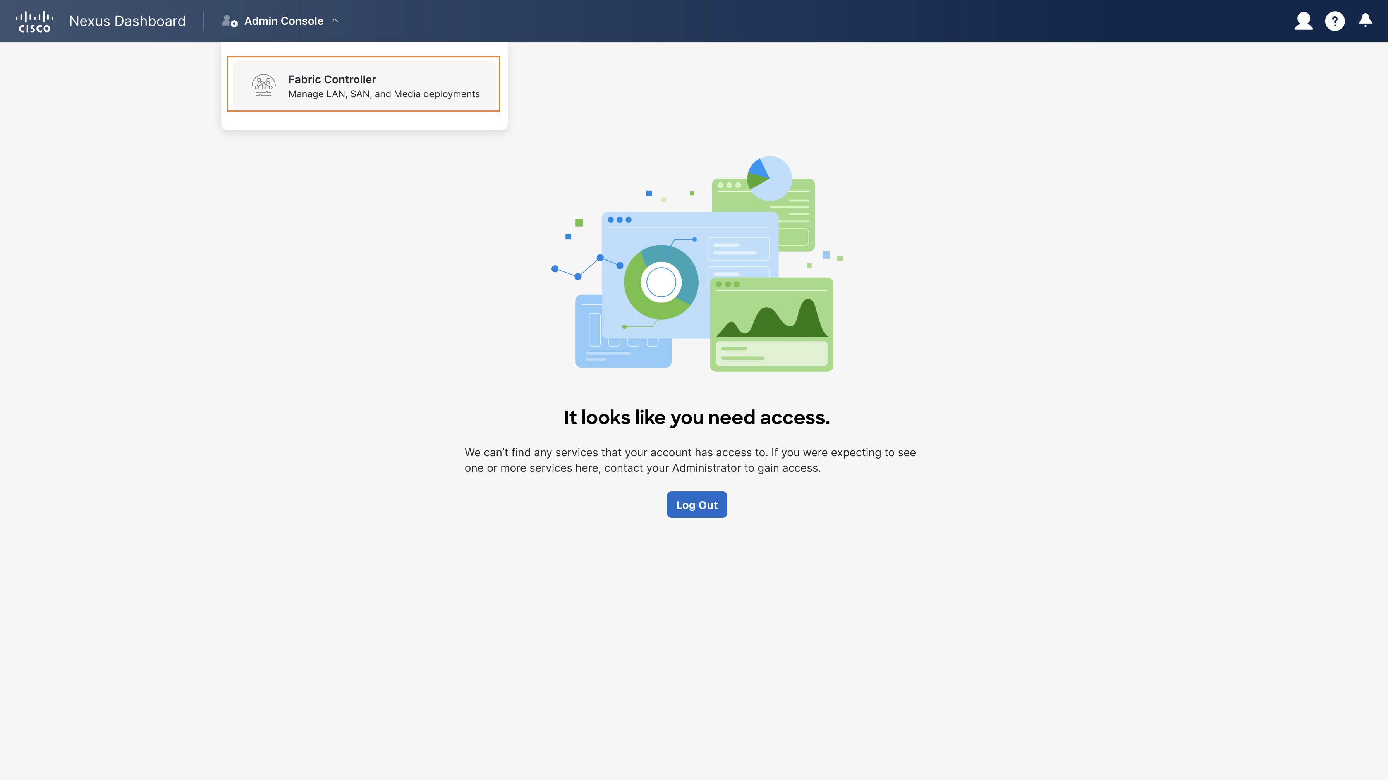Viewport: 1388px width, 780px height.
Task: Go to Nexus Dashboard home title
Action: (x=127, y=21)
